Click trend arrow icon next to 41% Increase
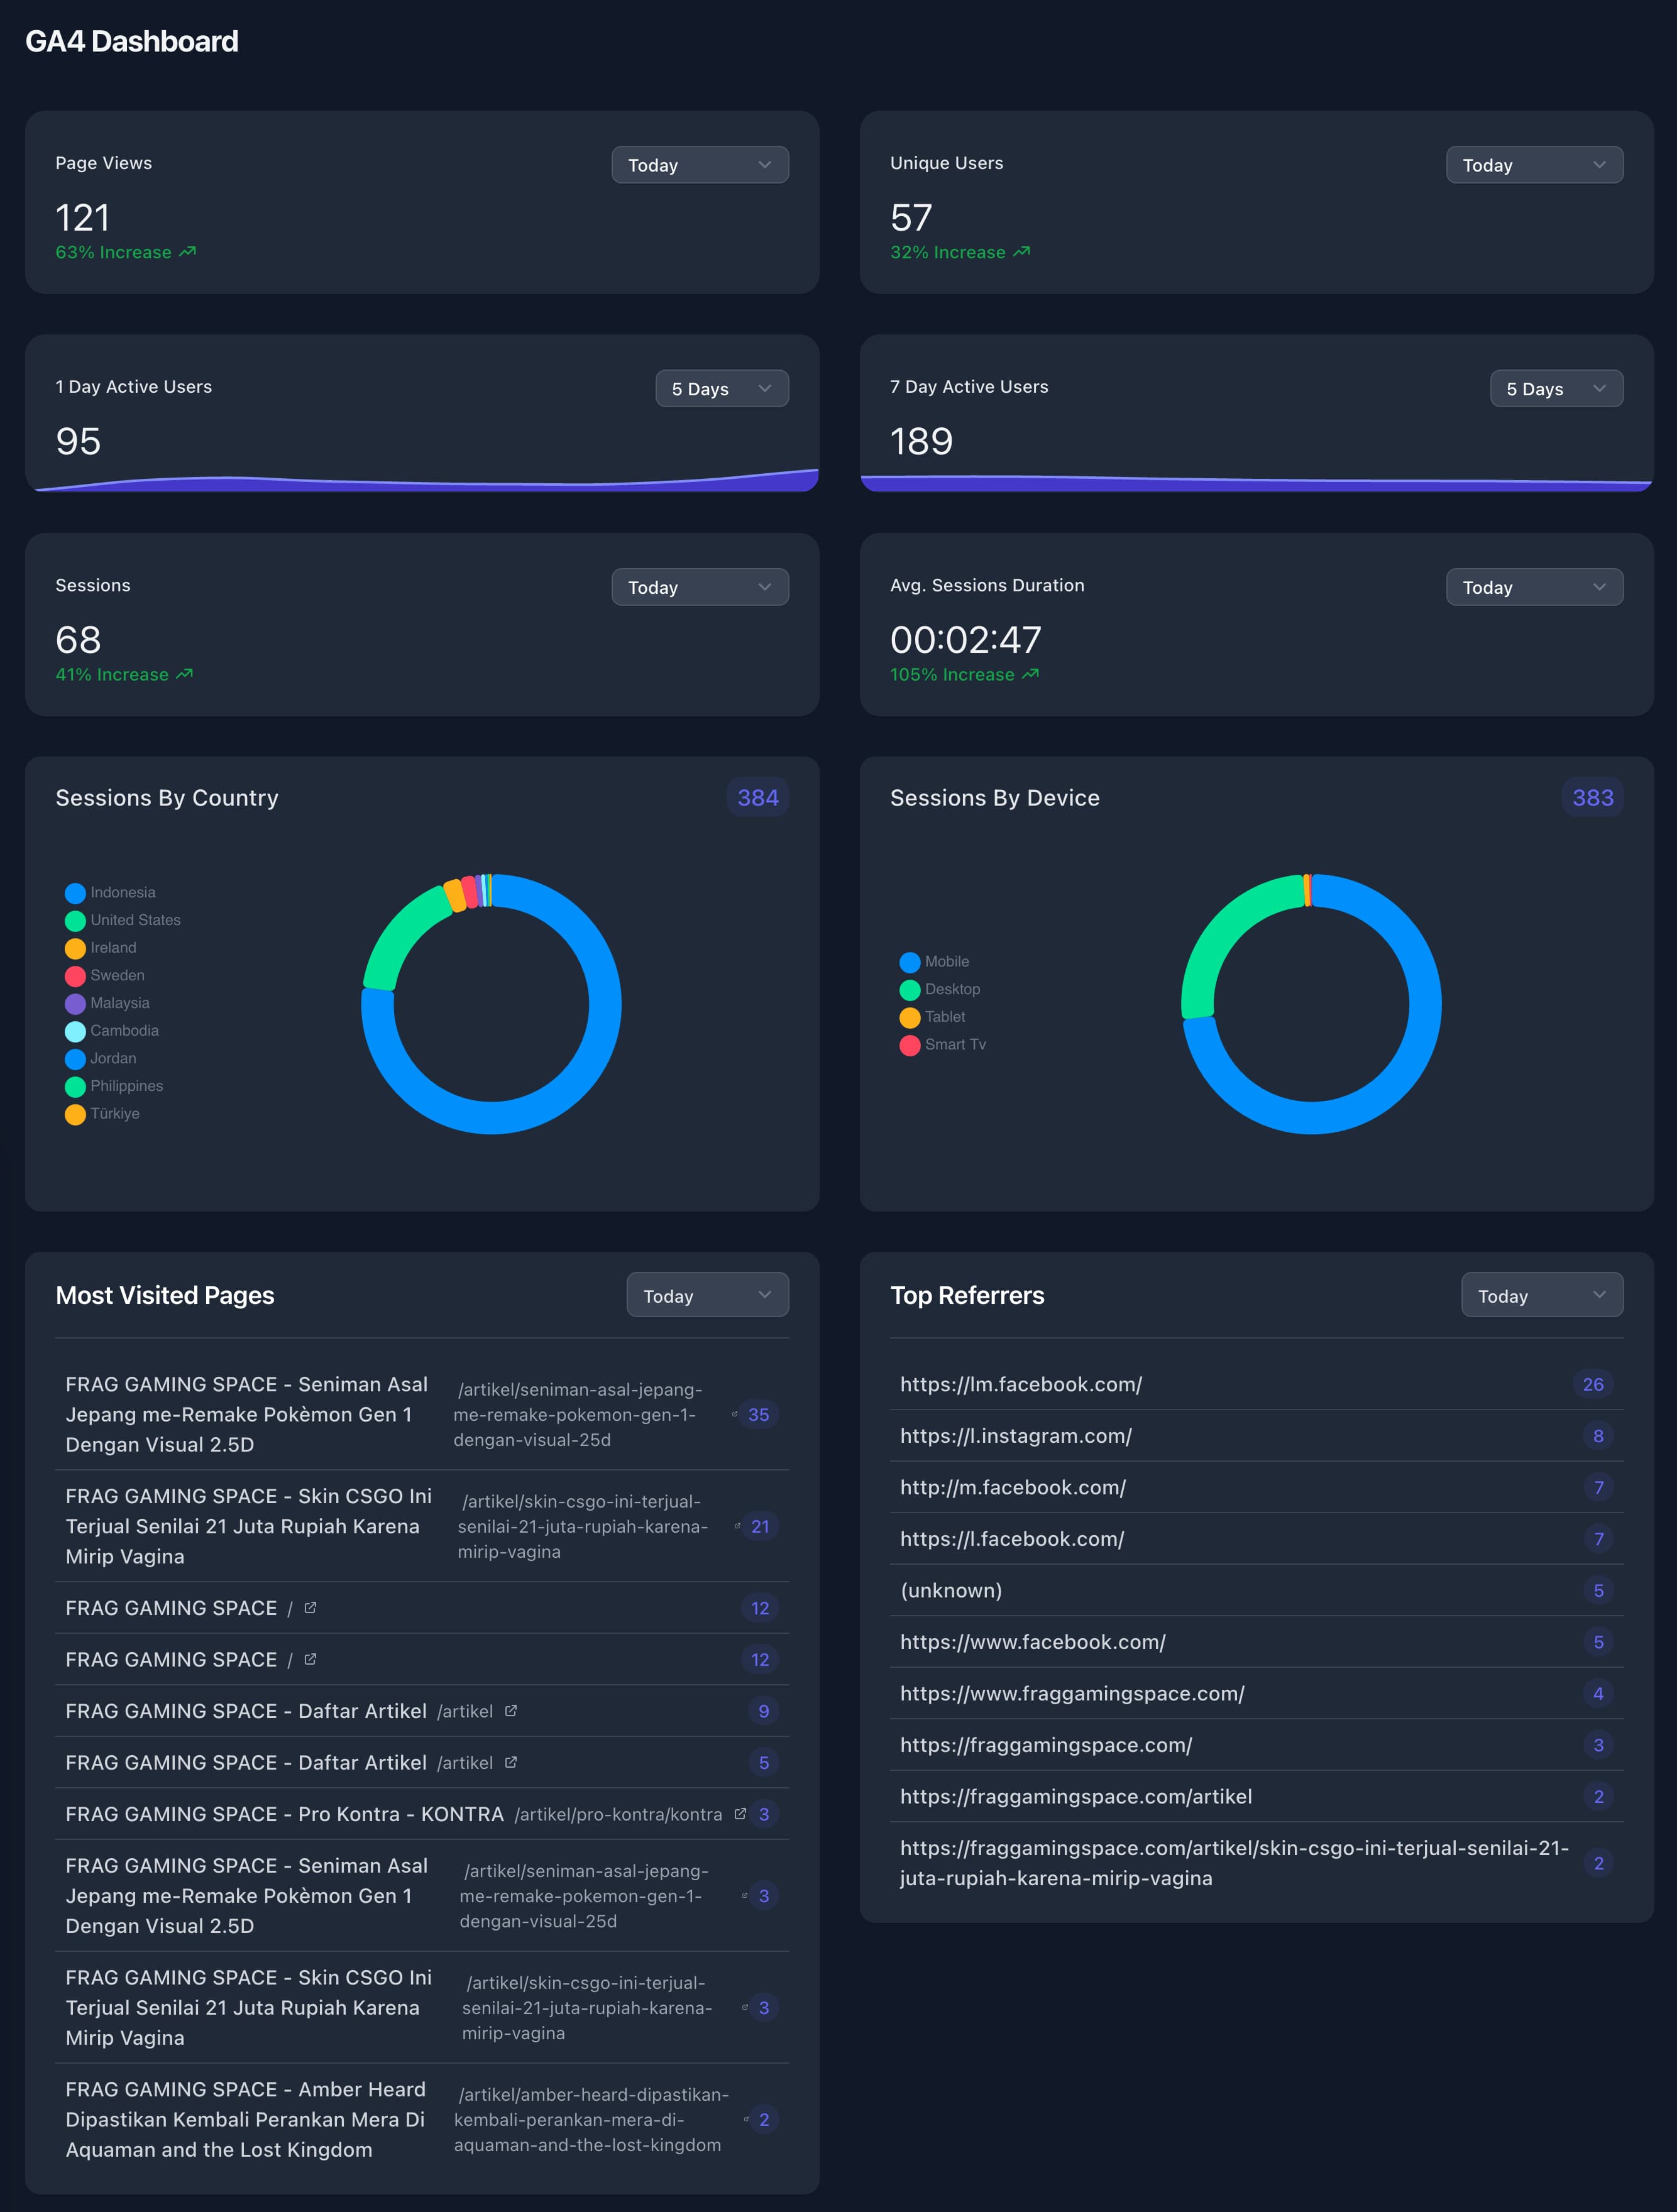Screen dimensions: 1677x2212 click(184, 674)
